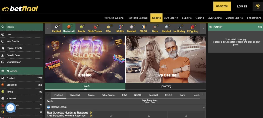Image resolution: width=263 pixels, height=118 pixels.
Task: Open Live Calendar in the sidebar
Action: tap(22, 62)
